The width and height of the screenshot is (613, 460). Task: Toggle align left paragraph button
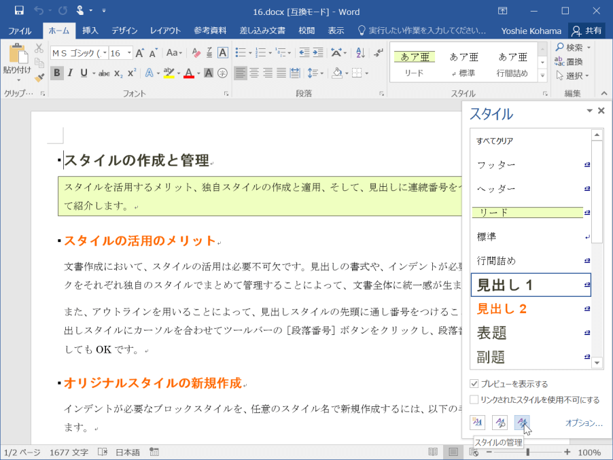point(241,73)
